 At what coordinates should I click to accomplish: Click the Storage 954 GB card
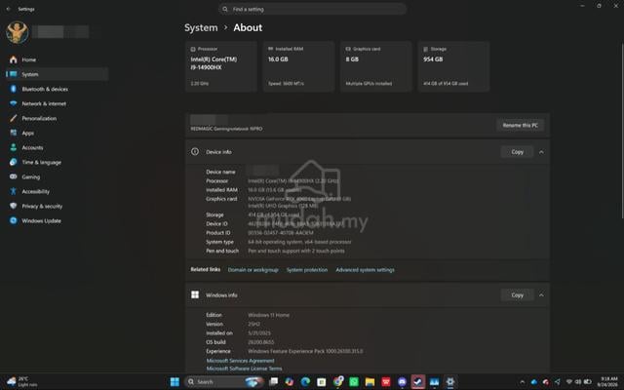(x=453, y=66)
